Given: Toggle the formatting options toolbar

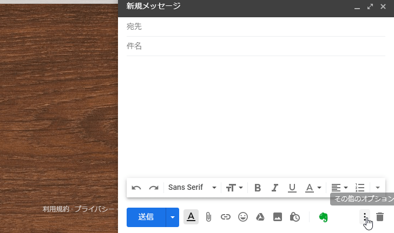Looking at the screenshot, I should [191, 217].
